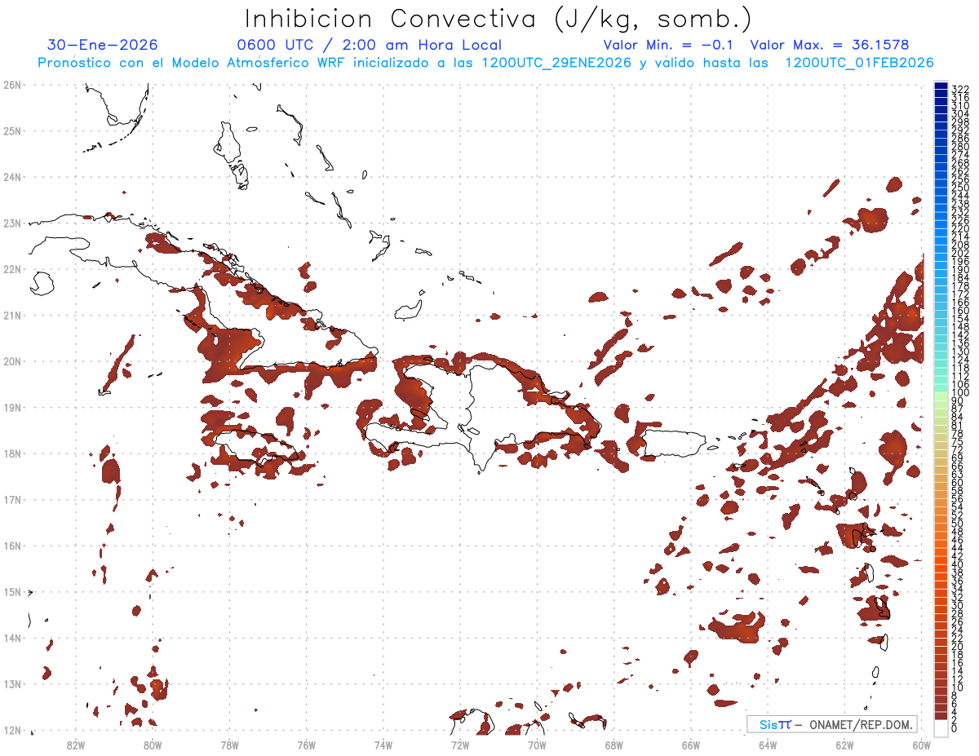Click the 70W longitude label

tap(537, 745)
